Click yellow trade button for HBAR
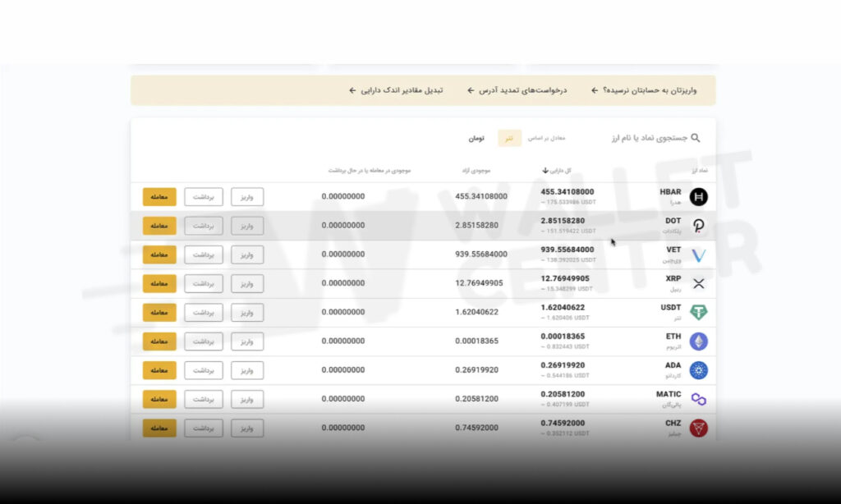Screen dimensions: 841x504 coord(159,197)
